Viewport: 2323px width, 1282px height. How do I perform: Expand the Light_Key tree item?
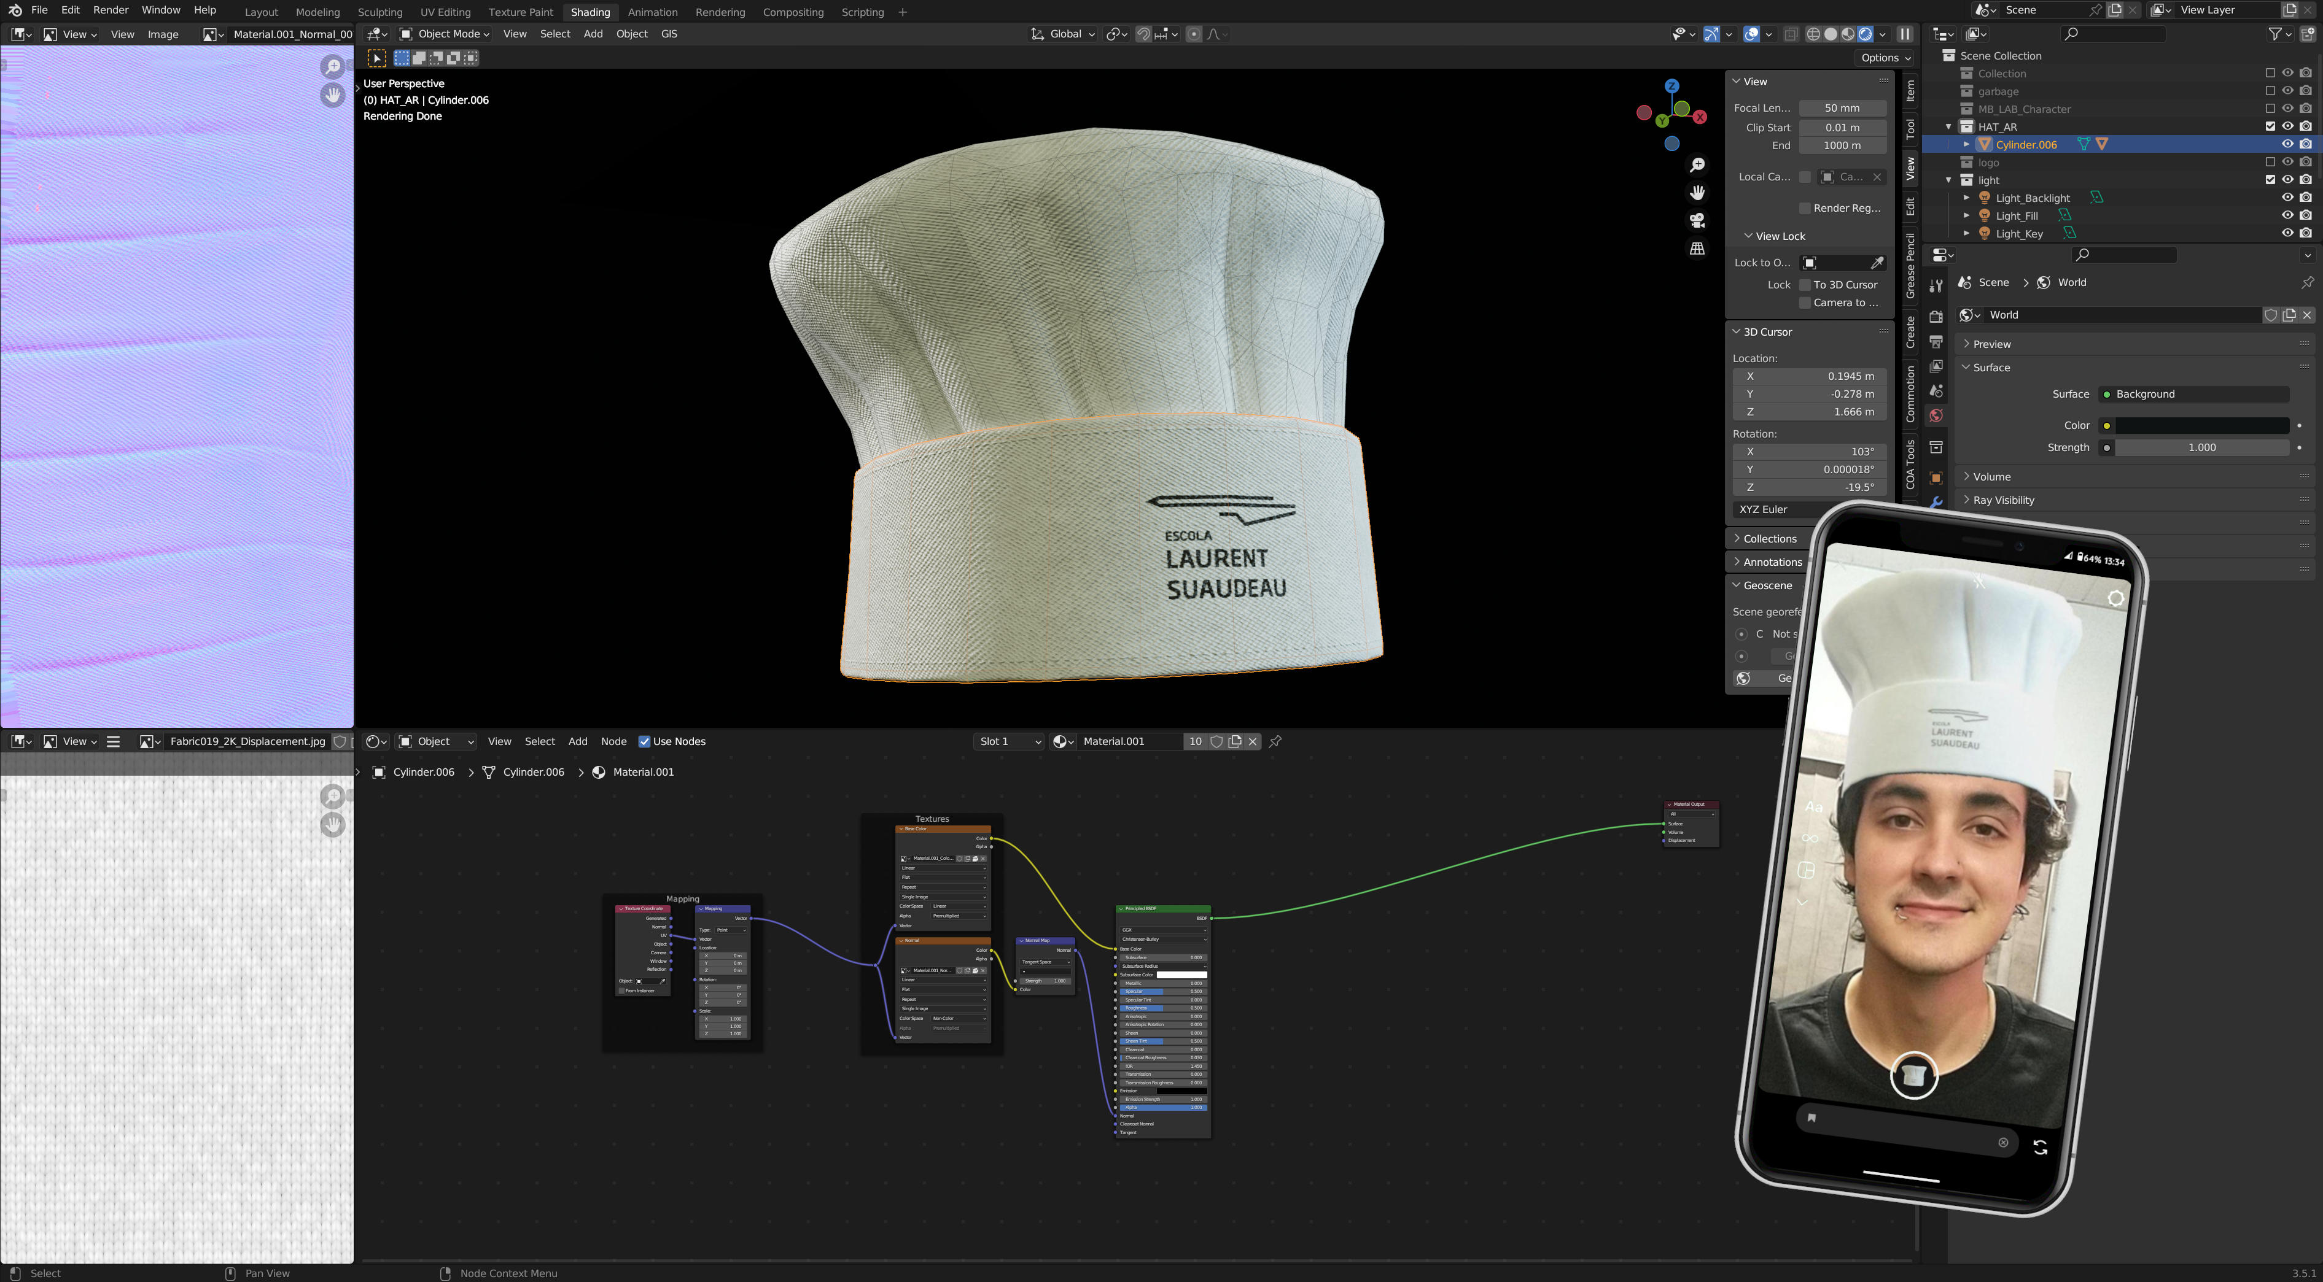(1967, 233)
